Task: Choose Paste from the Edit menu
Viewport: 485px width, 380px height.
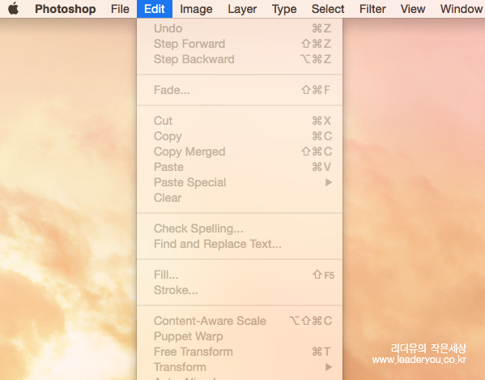Action: pyautogui.click(x=240, y=167)
